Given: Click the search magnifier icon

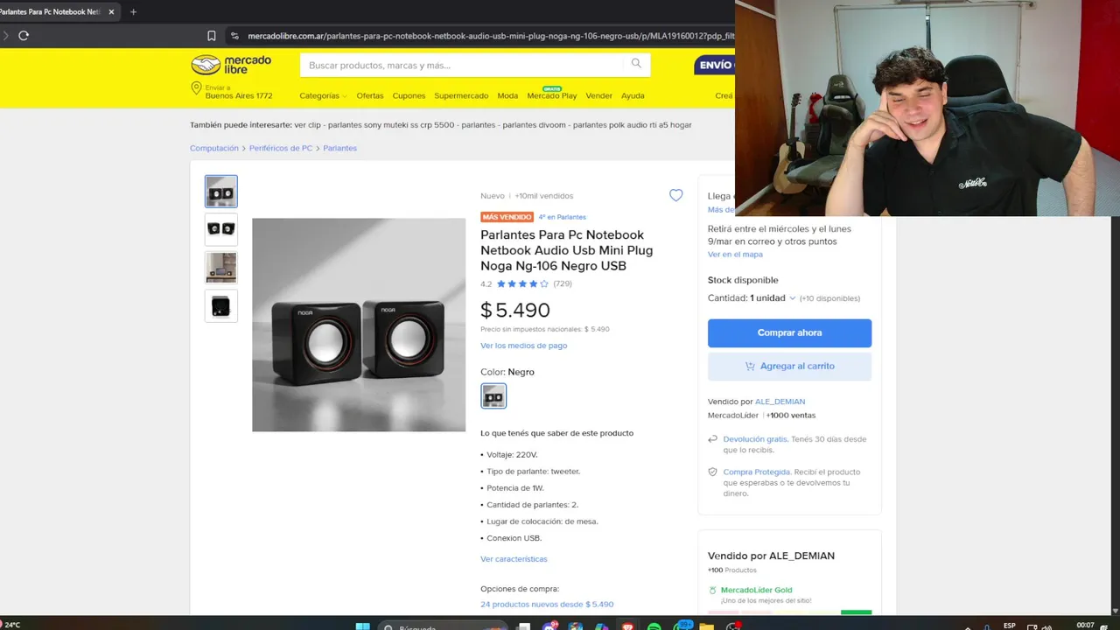Looking at the screenshot, I should pos(636,64).
